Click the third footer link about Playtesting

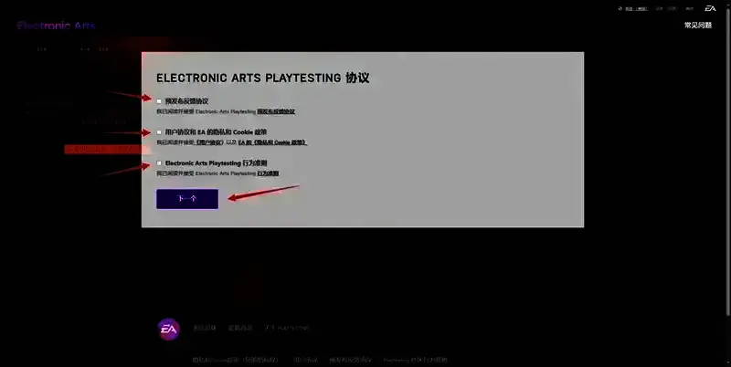(287, 328)
